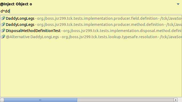The image size is (182, 102).
Task: Select the DaddyLongLegs name in the producer.method.definition row
Action: coord(20,25)
